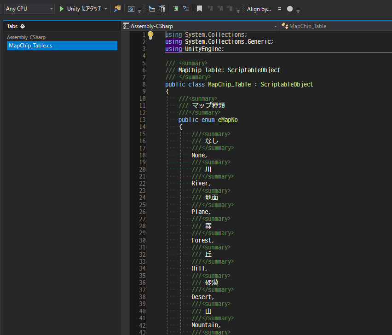Open the Any CPU platform dropdown
The height and width of the screenshot is (335, 392).
point(29,9)
